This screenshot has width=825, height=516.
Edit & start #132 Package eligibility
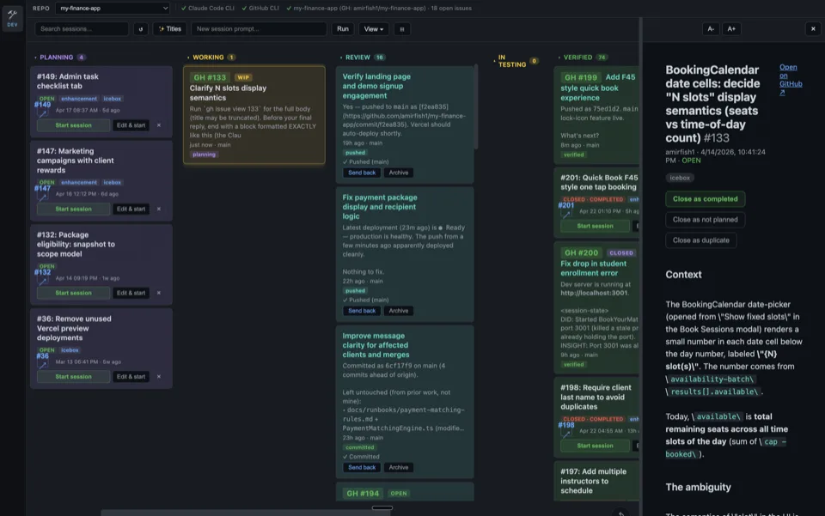(131, 293)
